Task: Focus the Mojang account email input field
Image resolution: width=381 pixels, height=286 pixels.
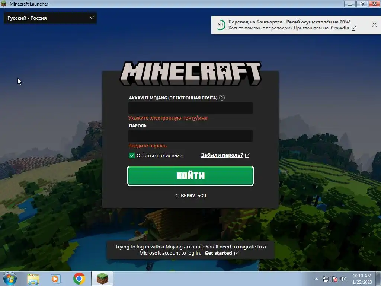Action: 190,108
